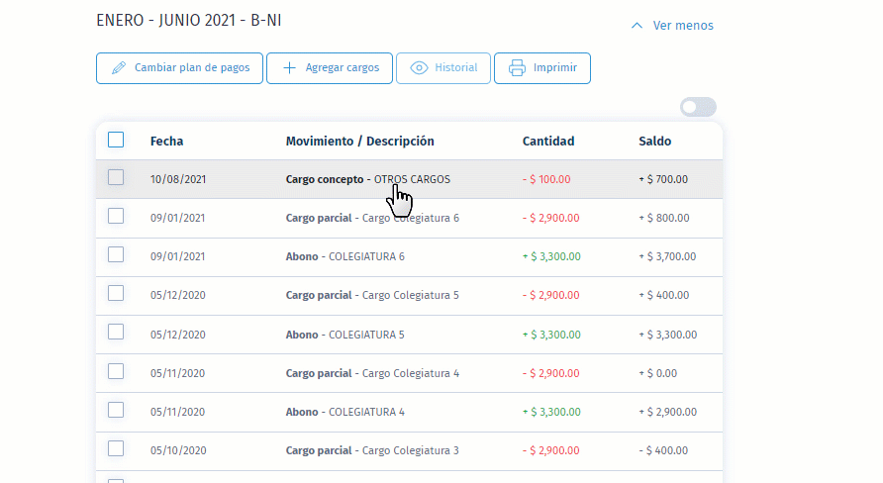Click the Fecha column header

tap(166, 142)
